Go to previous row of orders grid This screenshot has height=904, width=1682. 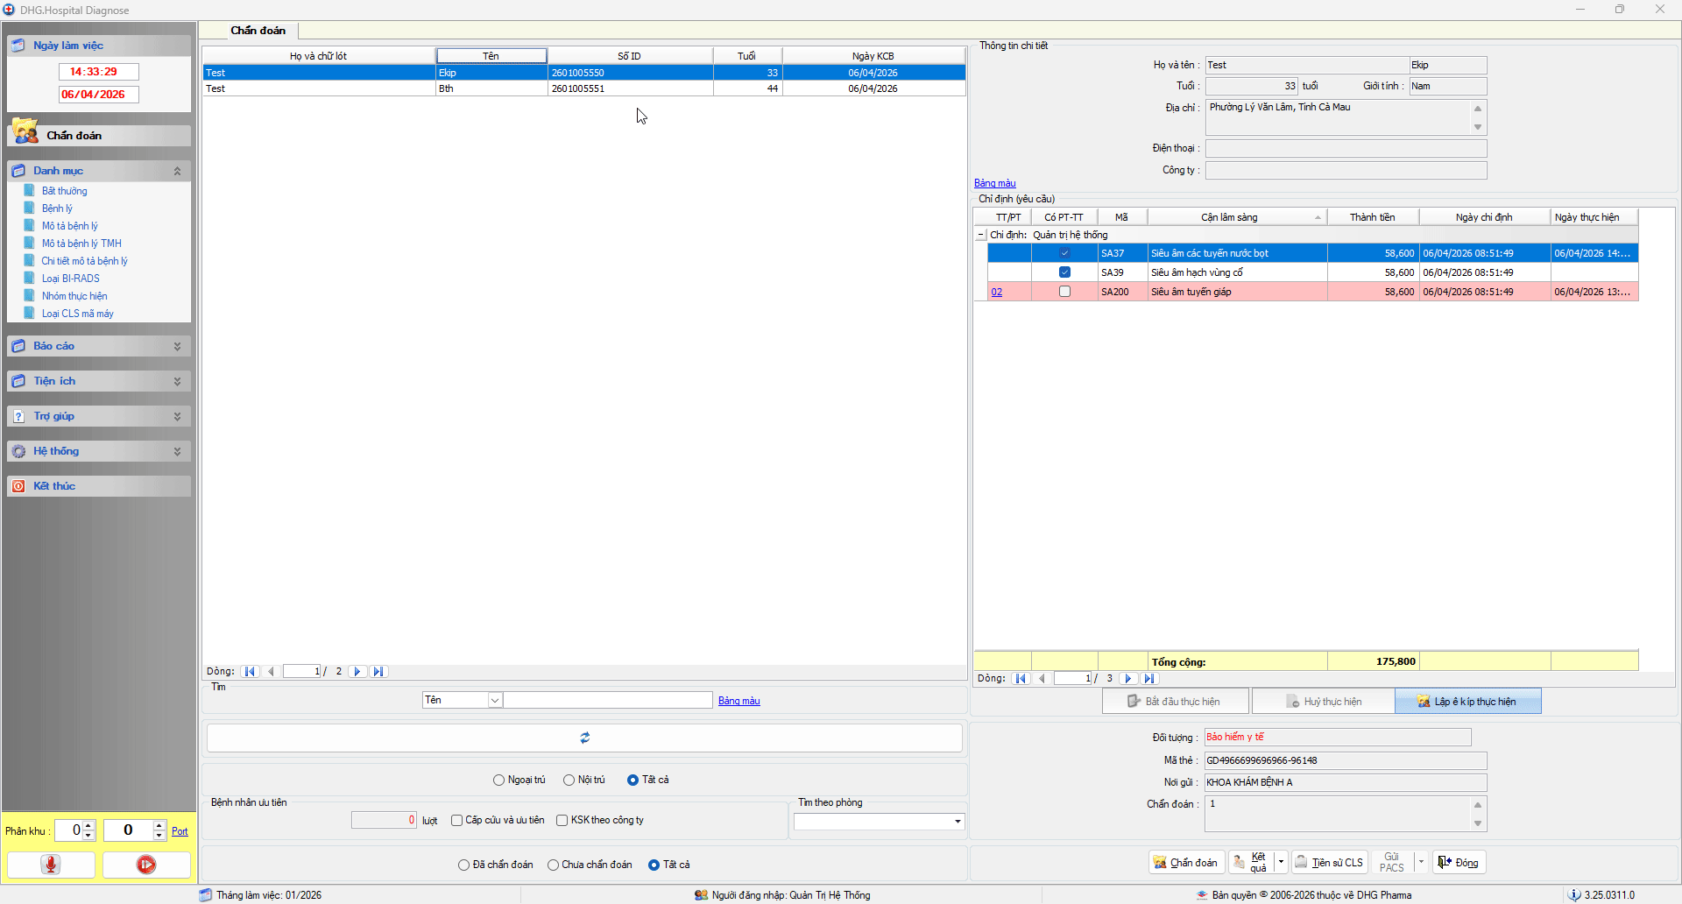point(1042,679)
